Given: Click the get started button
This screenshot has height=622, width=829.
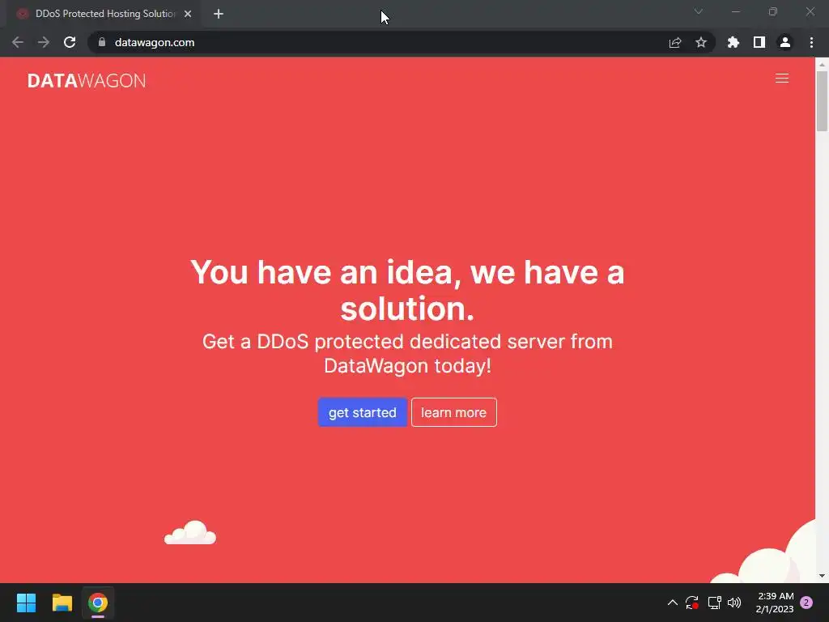Looking at the screenshot, I should coord(362,412).
